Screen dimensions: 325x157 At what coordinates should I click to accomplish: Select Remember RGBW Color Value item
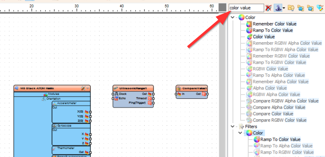pos(281,56)
